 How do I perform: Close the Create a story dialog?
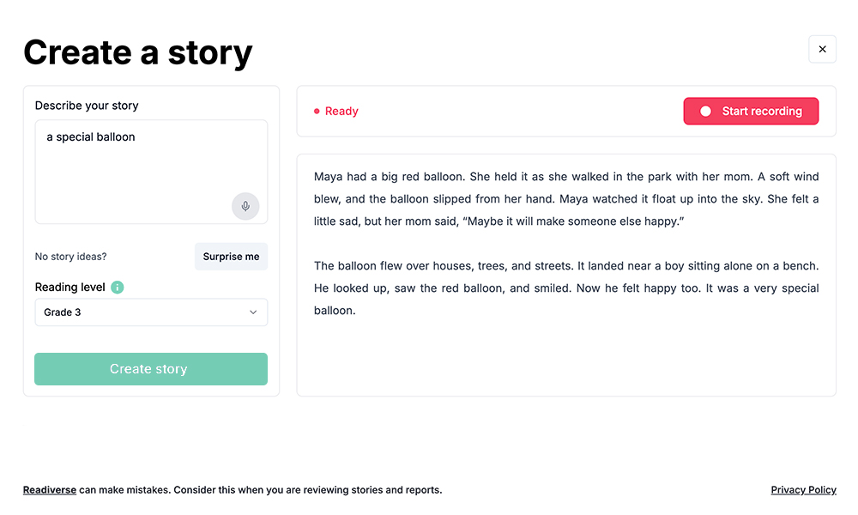[x=822, y=49]
